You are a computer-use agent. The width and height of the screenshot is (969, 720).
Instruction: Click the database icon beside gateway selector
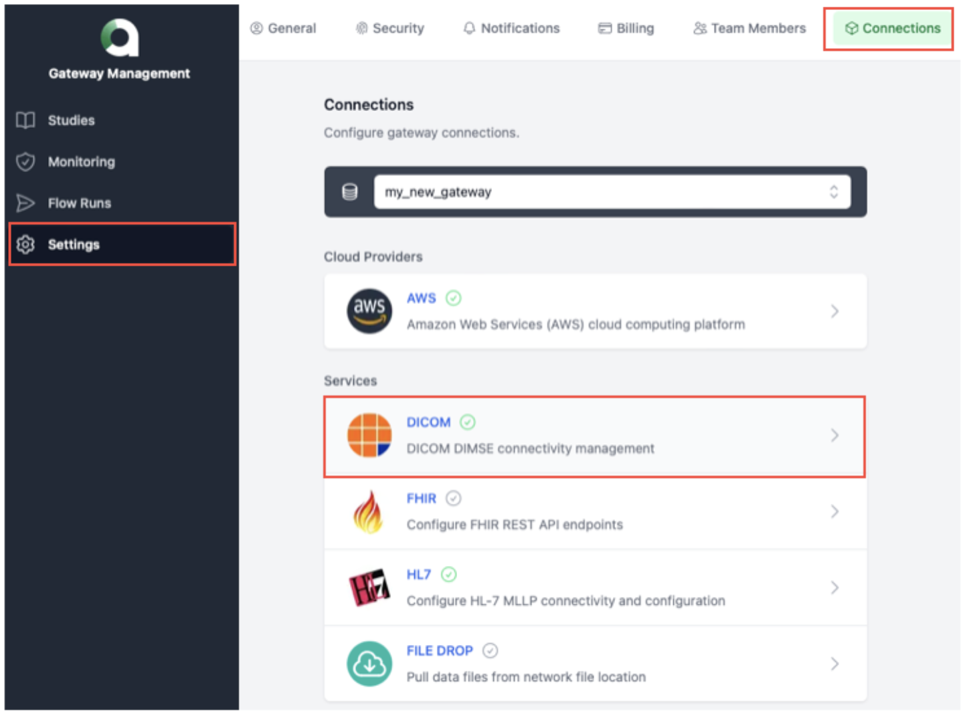click(x=349, y=192)
